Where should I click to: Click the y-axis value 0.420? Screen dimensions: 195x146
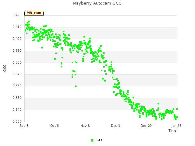coord(17,15)
